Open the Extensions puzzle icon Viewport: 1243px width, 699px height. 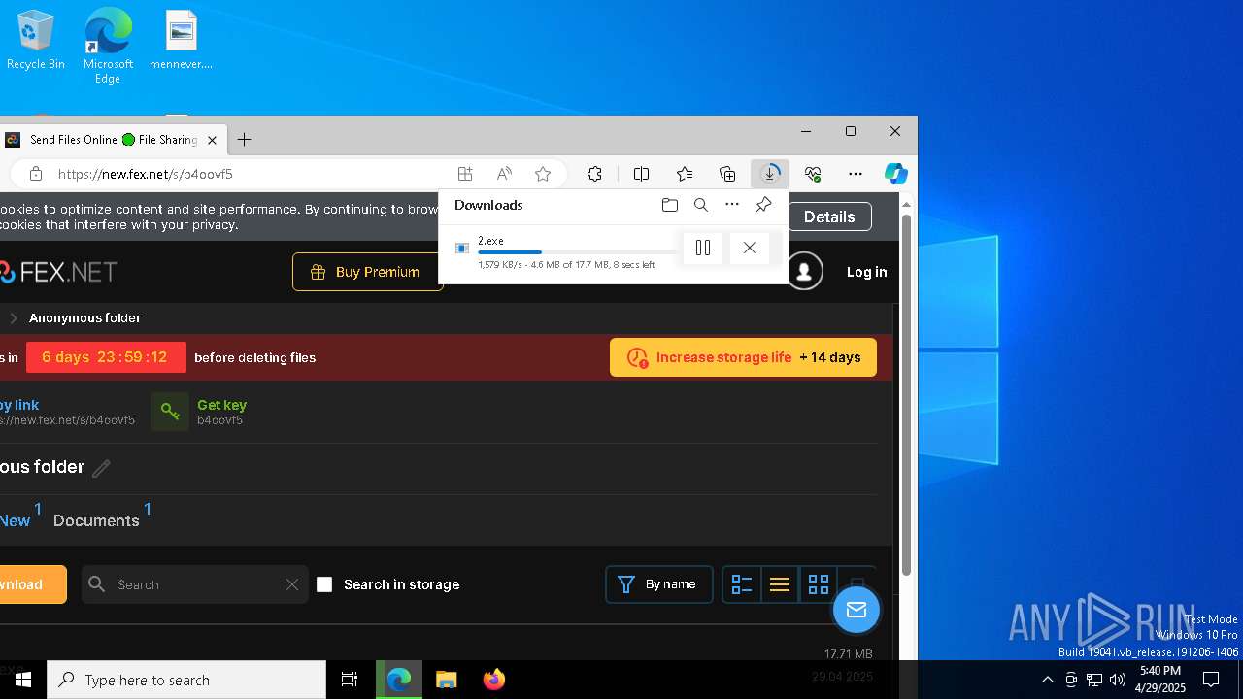coord(594,174)
